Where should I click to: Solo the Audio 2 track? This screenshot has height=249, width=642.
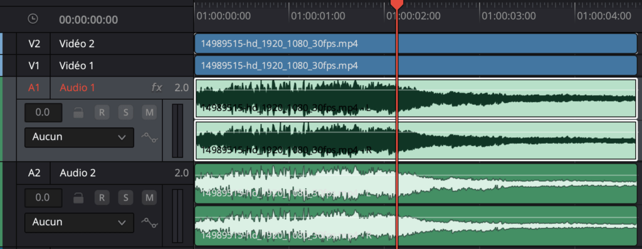coord(125,198)
